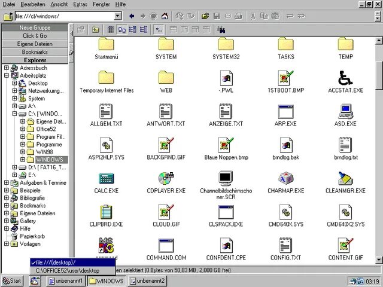Click the Explorer group header

tap(35, 60)
